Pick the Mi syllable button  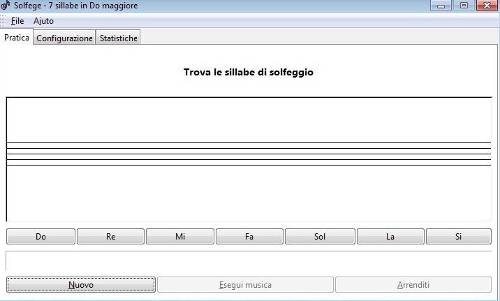tap(180, 237)
